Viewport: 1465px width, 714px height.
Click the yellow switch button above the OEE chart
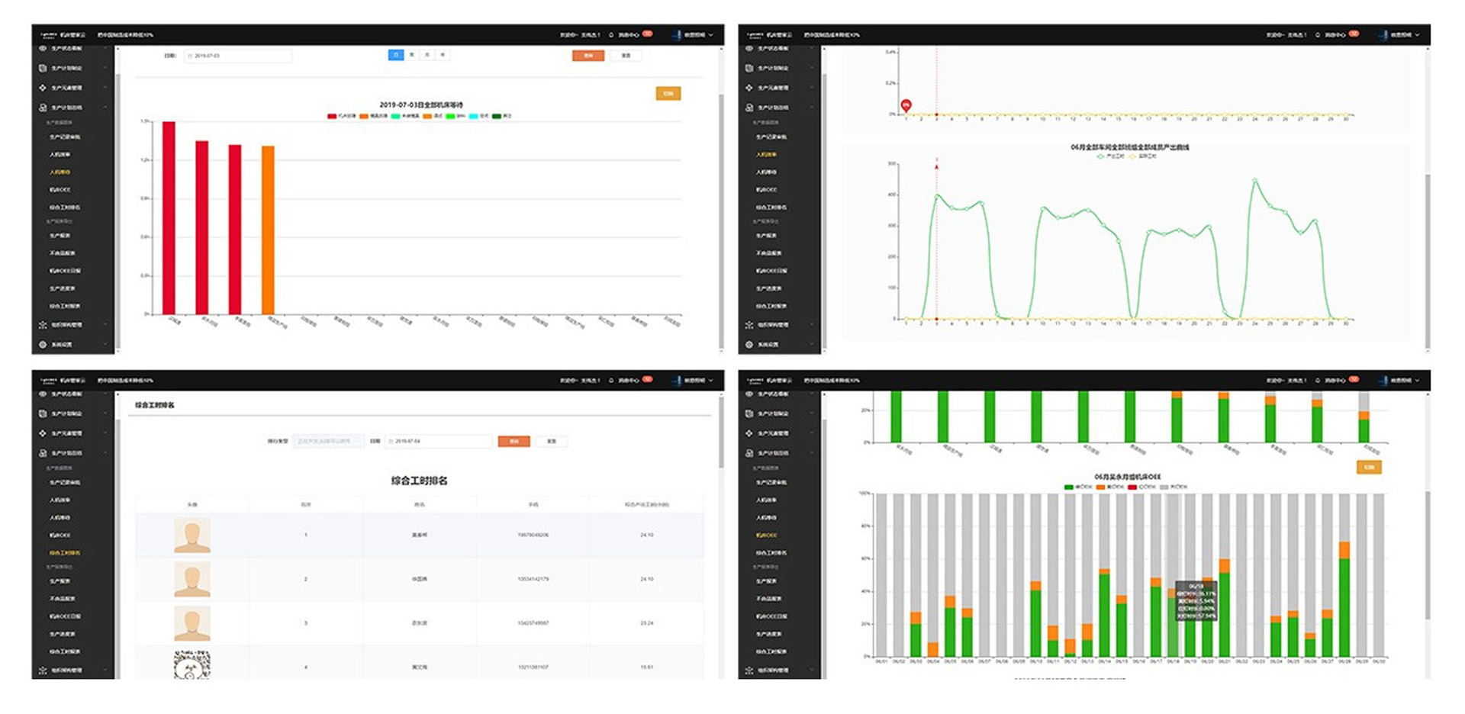tap(1369, 467)
